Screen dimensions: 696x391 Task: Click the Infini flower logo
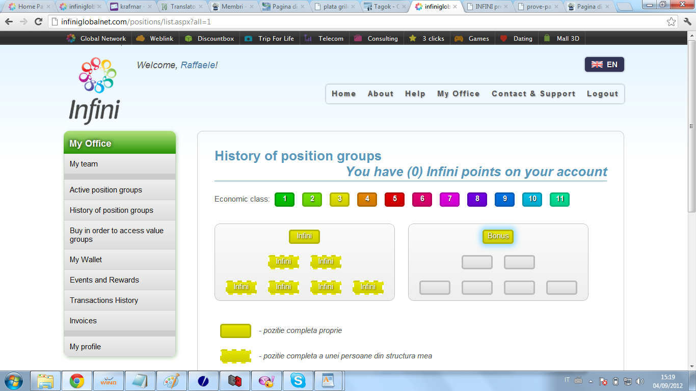click(x=97, y=75)
